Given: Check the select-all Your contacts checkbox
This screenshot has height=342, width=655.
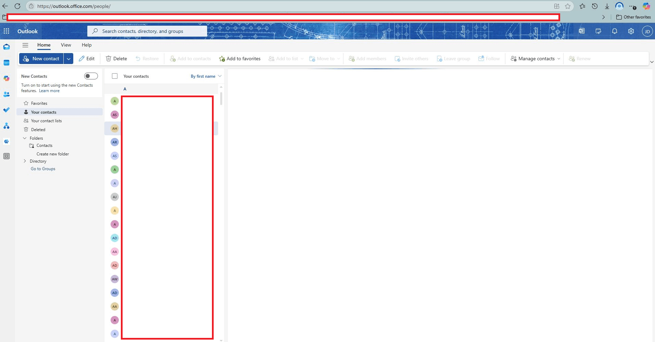Looking at the screenshot, I should point(115,76).
